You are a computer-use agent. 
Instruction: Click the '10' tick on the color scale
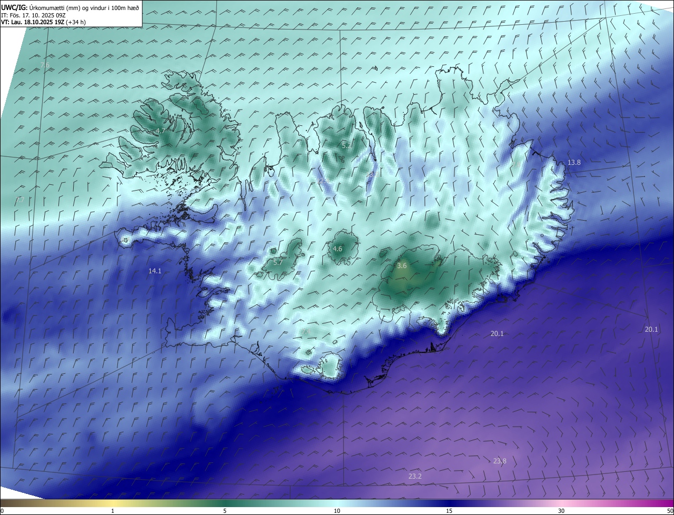pos(337,511)
